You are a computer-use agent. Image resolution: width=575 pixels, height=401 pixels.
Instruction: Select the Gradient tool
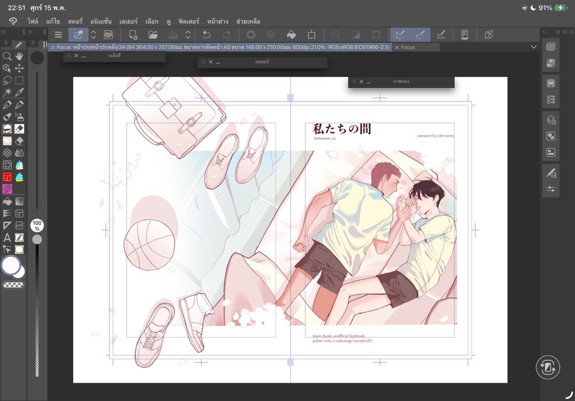point(19,201)
